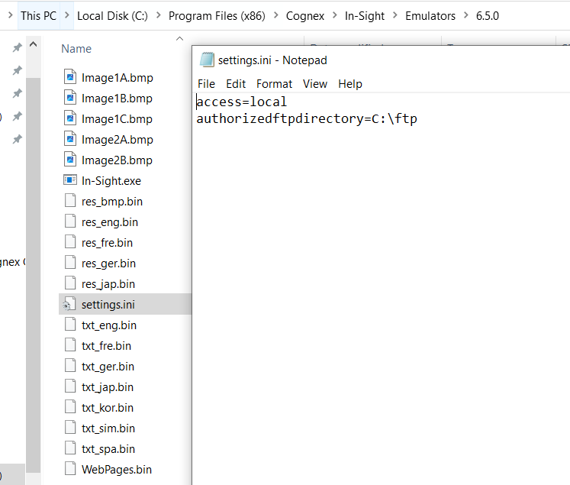570x485 pixels.
Task: Expand the chevron after This PC
Action: 66,15
